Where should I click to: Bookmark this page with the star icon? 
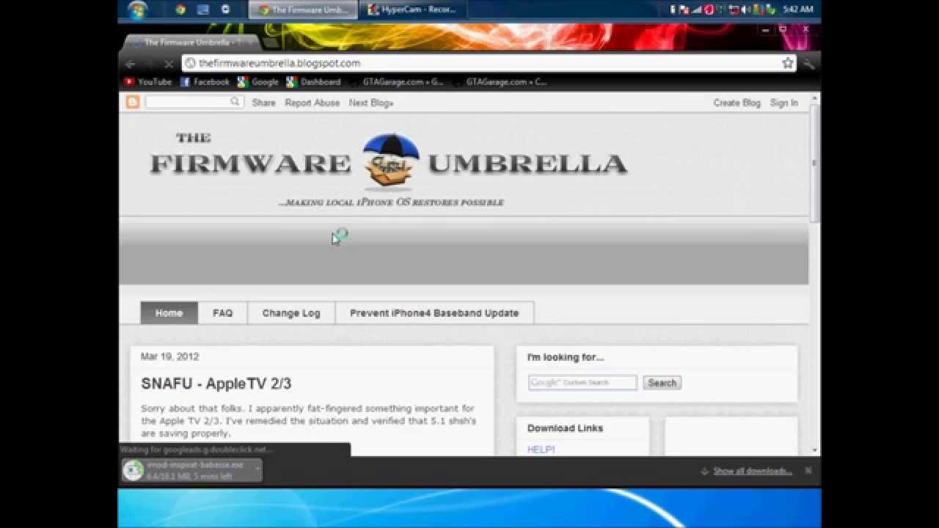click(788, 63)
